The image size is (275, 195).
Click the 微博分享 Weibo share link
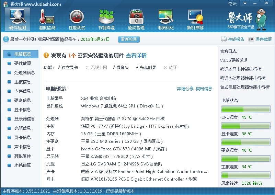point(185,89)
